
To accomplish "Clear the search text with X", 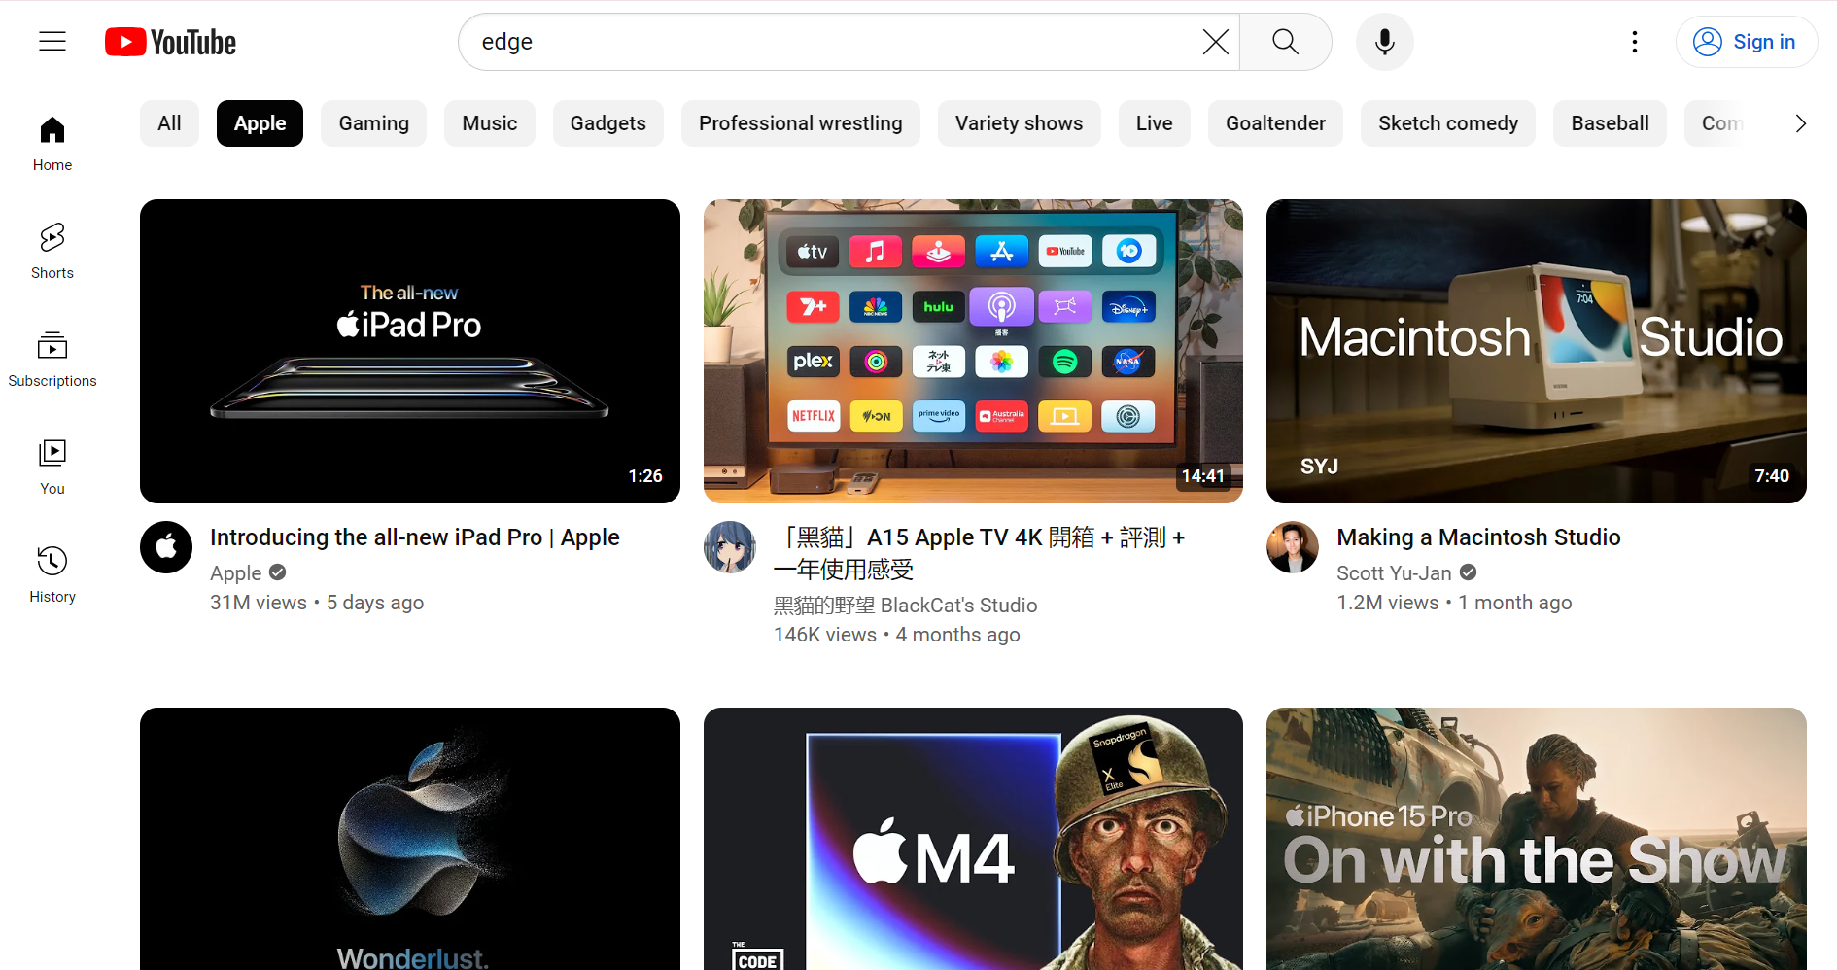I will (x=1215, y=42).
